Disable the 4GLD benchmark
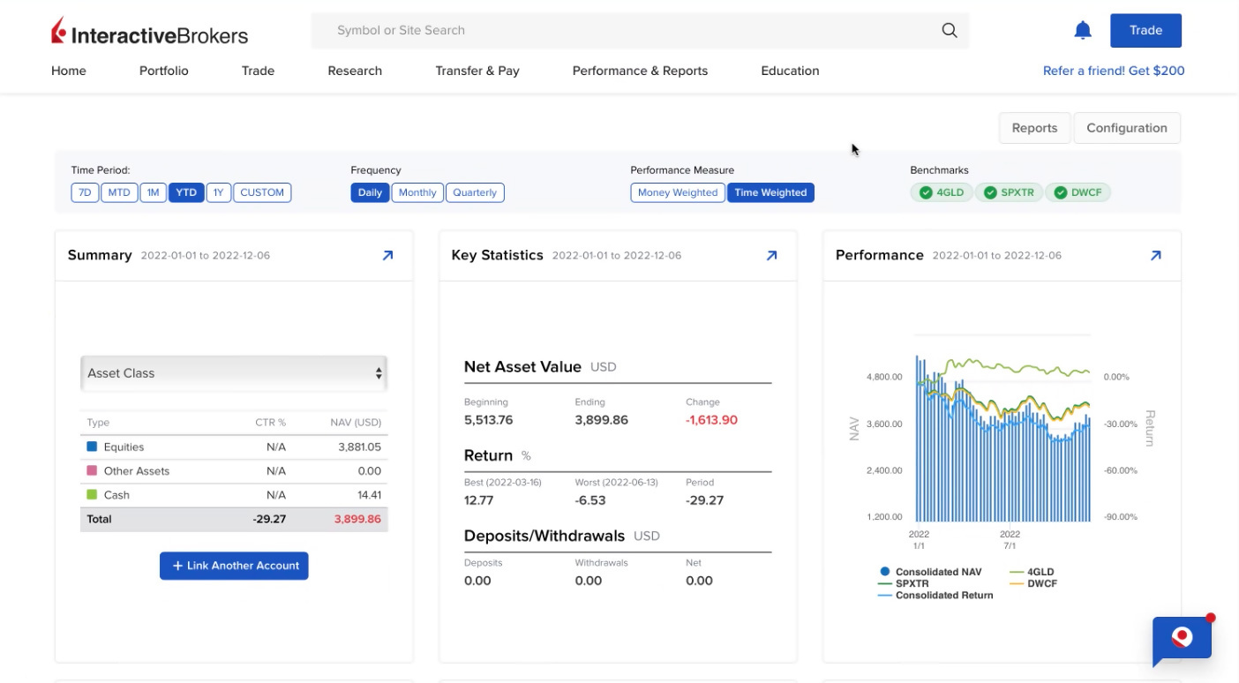 coord(941,191)
